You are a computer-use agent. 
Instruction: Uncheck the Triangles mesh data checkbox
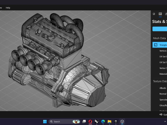pyautogui.click(x=156, y=45)
